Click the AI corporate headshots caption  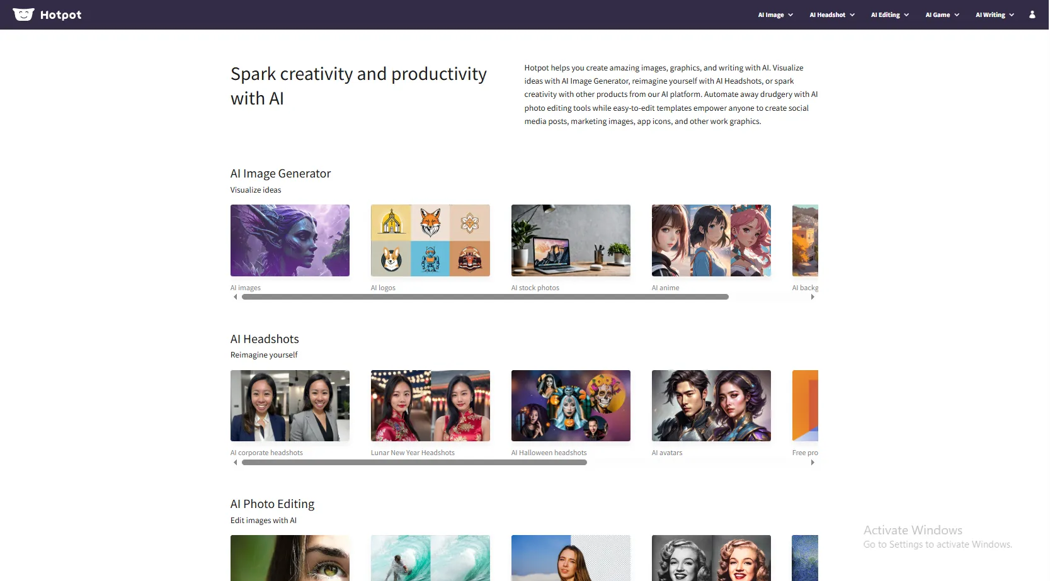pos(266,453)
